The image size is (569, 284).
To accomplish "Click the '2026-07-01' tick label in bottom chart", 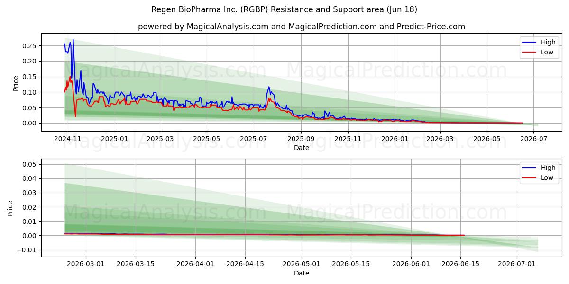I will coord(517,264).
